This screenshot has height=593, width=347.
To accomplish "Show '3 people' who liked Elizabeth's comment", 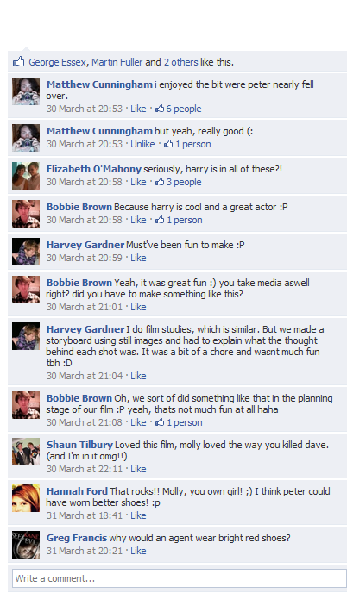I will coord(184,182).
